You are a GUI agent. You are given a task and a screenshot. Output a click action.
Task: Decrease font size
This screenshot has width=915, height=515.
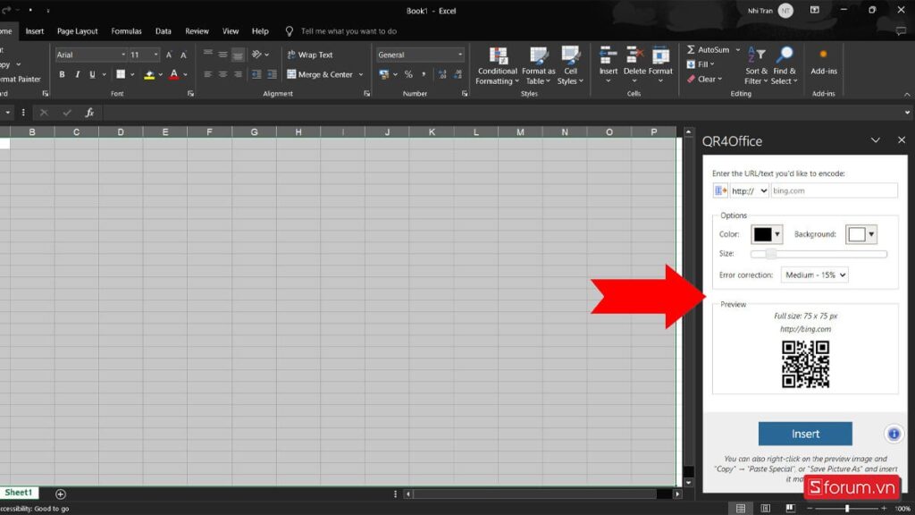click(x=183, y=55)
